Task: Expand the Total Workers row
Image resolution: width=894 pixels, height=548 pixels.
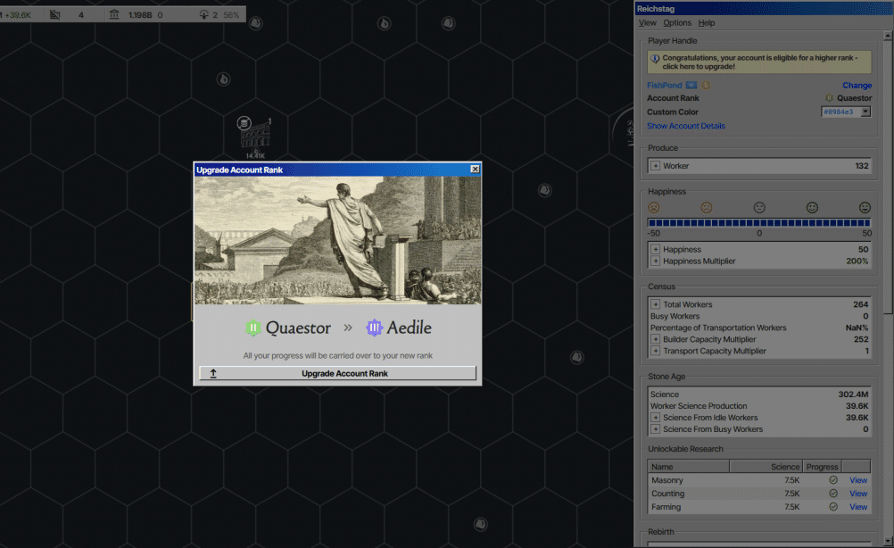Action: click(x=655, y=304)
